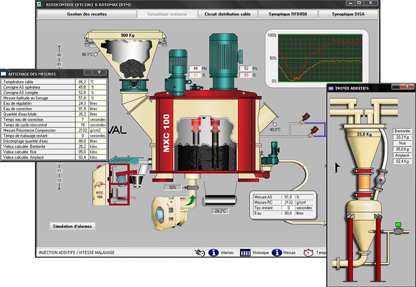
Task: Click the large teal mixer motor
Action: point(224,61)
